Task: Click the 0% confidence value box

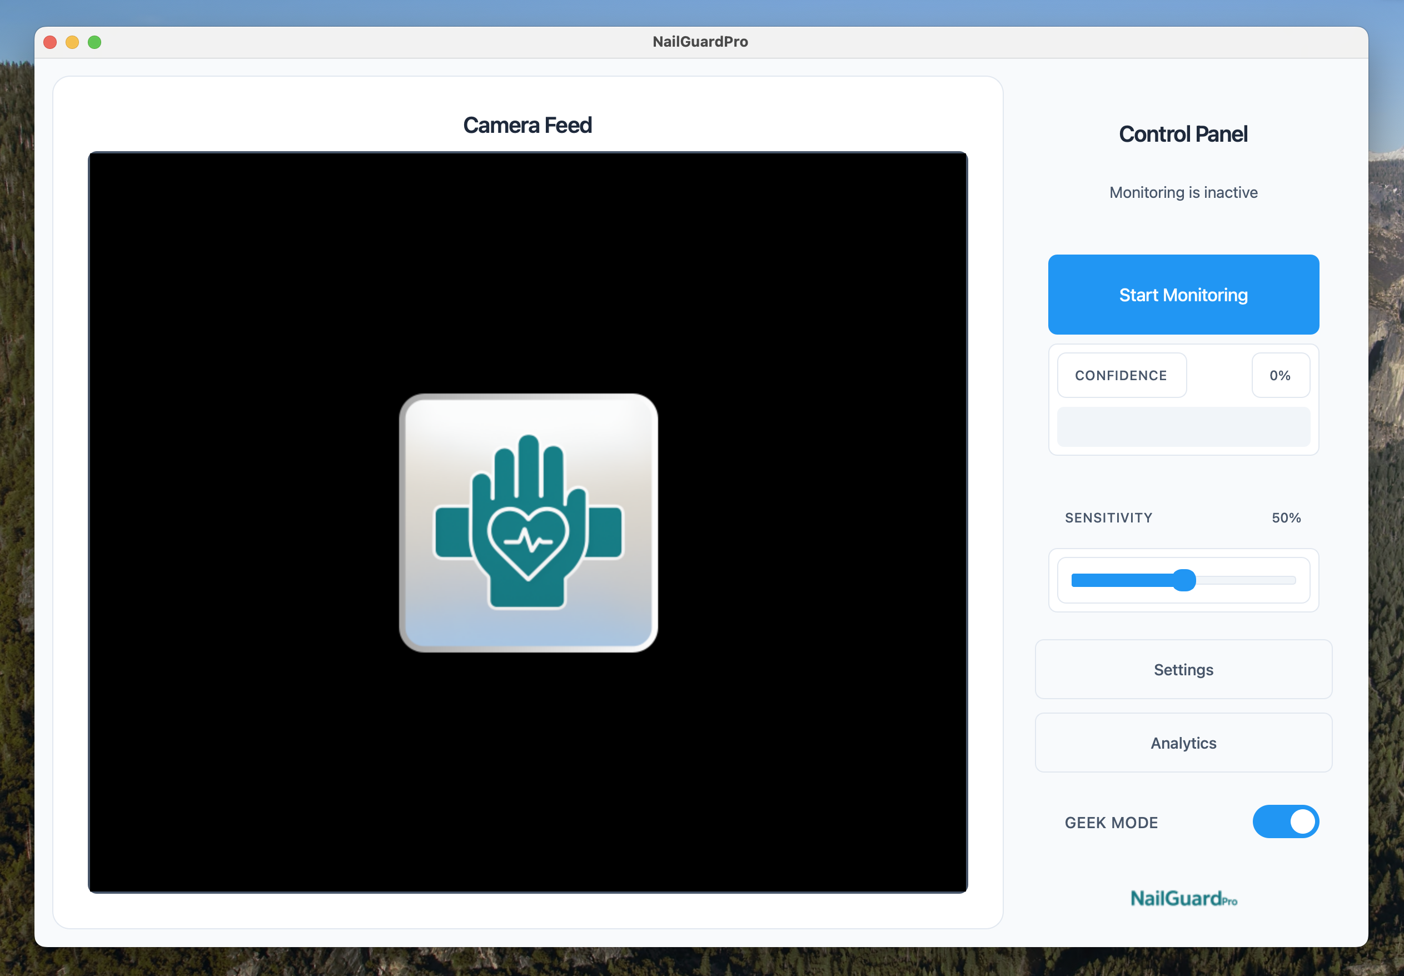Action: point(1280,376)
